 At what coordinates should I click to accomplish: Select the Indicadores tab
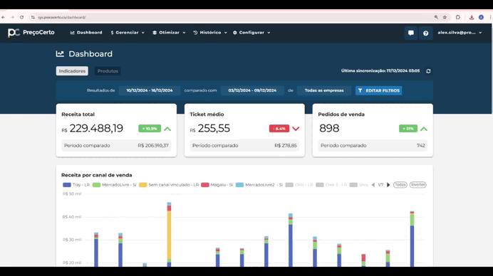point(72,71)
